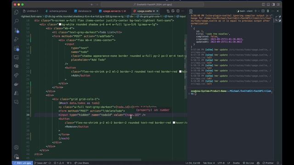
Task: Switch to database.ts tab
Action: coord(83,11)
